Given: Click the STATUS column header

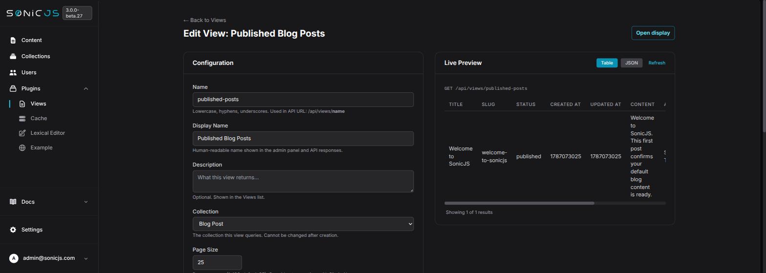Looking at the screenshot, I should (526, 105).
